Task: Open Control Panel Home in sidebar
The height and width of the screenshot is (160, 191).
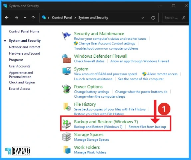Action: tap(24, 31)
